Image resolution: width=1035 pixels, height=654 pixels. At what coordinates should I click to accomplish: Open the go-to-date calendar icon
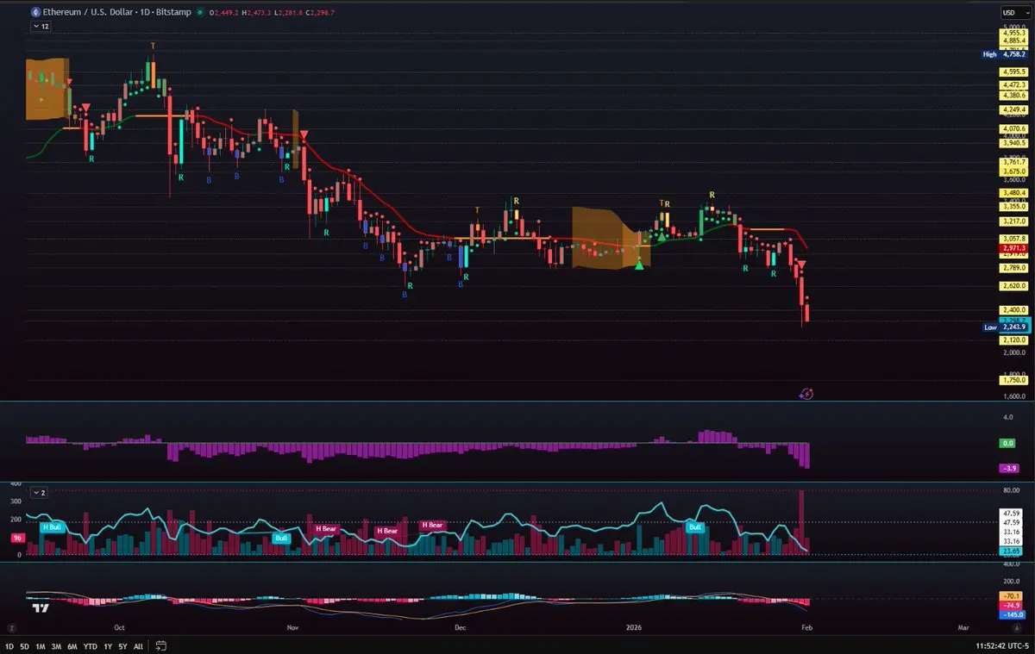point(160,645)
